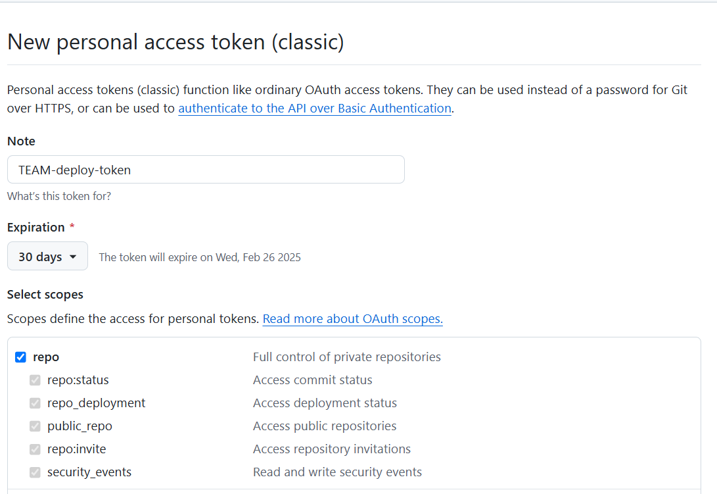717x494 pixels.
Task: Toggle the repo:invite checkbox
Action: [x=34, y=449]
